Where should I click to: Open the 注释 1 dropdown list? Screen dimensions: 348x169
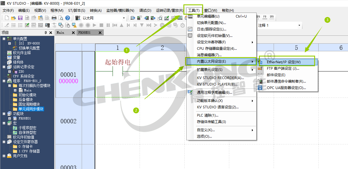click(299, 25)
